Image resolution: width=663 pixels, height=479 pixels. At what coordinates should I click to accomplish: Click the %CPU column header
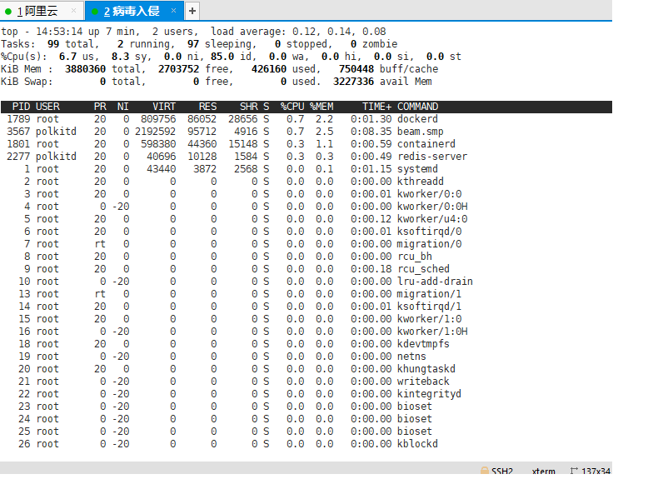292,107
